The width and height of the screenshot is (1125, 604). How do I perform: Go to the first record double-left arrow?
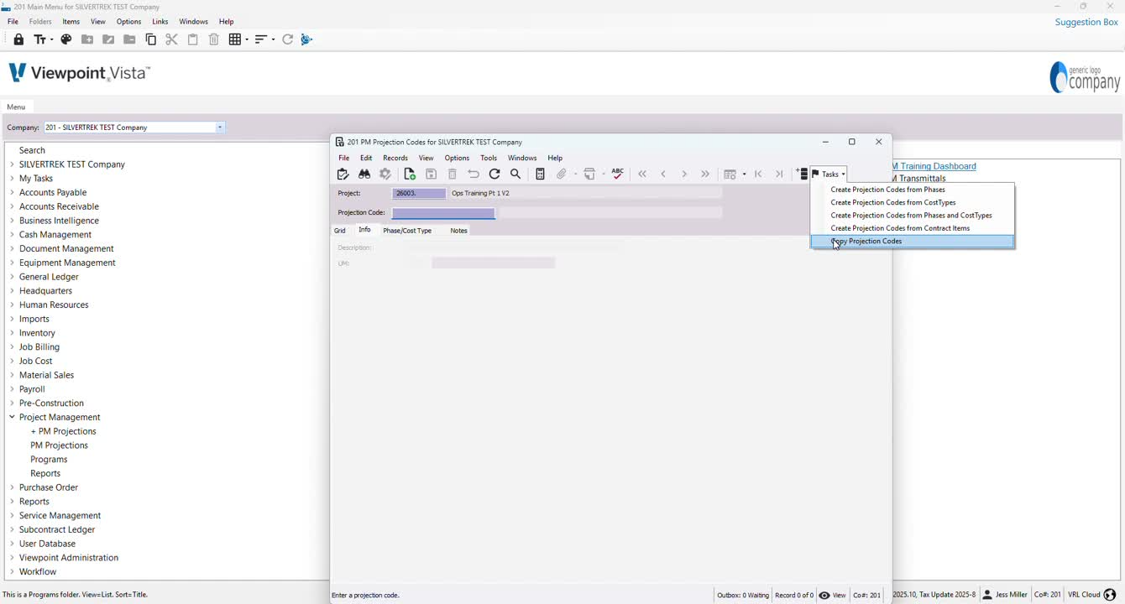(x=642, y=174)
